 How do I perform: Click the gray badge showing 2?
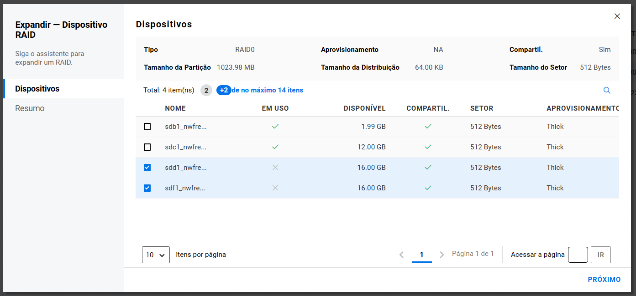[x=206, y=90]
